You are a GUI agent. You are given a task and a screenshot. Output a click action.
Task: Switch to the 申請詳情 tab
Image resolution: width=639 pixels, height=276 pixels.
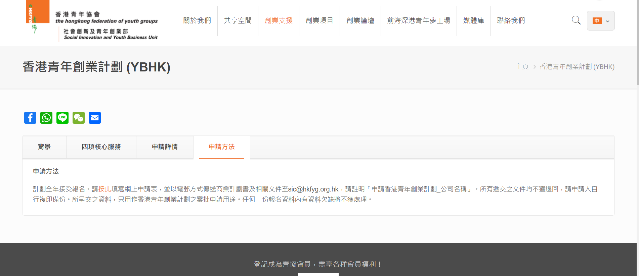(165, 147)
